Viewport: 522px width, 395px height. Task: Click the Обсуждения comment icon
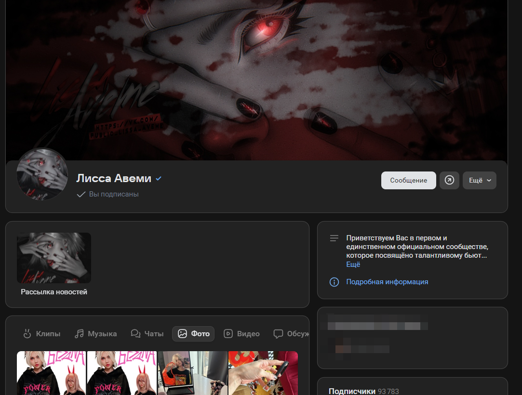click(x=278, y=334)
